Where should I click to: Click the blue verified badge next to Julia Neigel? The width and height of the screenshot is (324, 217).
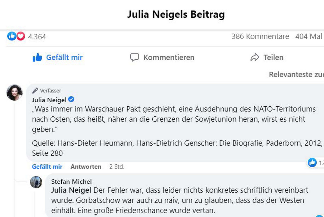(x=71, y=100)
